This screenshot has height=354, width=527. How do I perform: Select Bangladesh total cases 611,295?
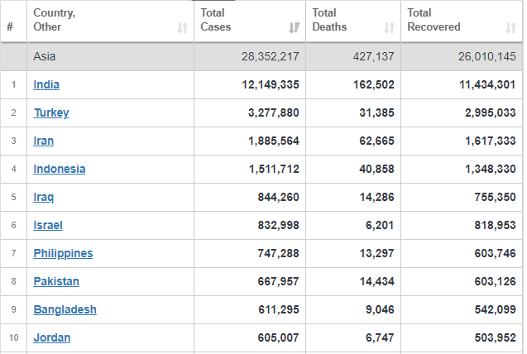[279, 309]
